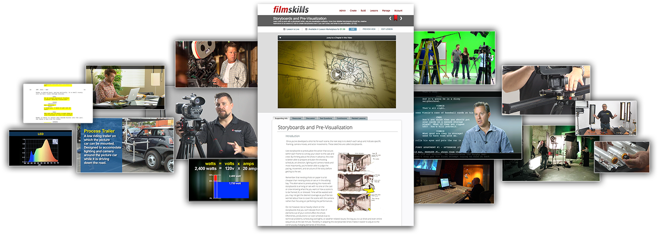658x234 pixels.
Task: Click the PREVIEW VIEW link
Action: pos(369,29)
